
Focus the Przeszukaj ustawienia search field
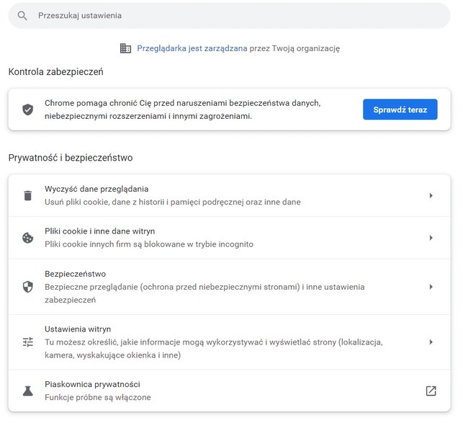point(230,16)
